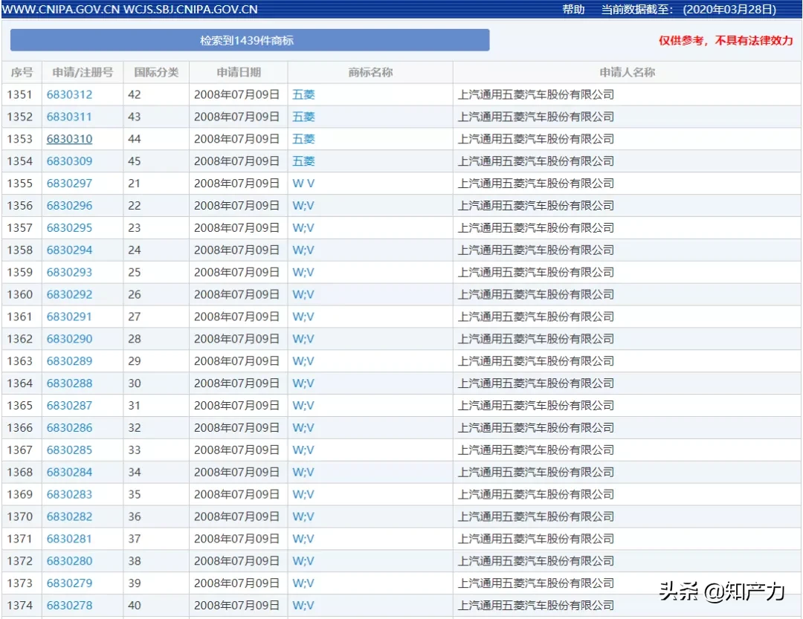Click the 申请/注册号 column header
The width and height of the screenshot is (803, 619).
pos(83,72)
